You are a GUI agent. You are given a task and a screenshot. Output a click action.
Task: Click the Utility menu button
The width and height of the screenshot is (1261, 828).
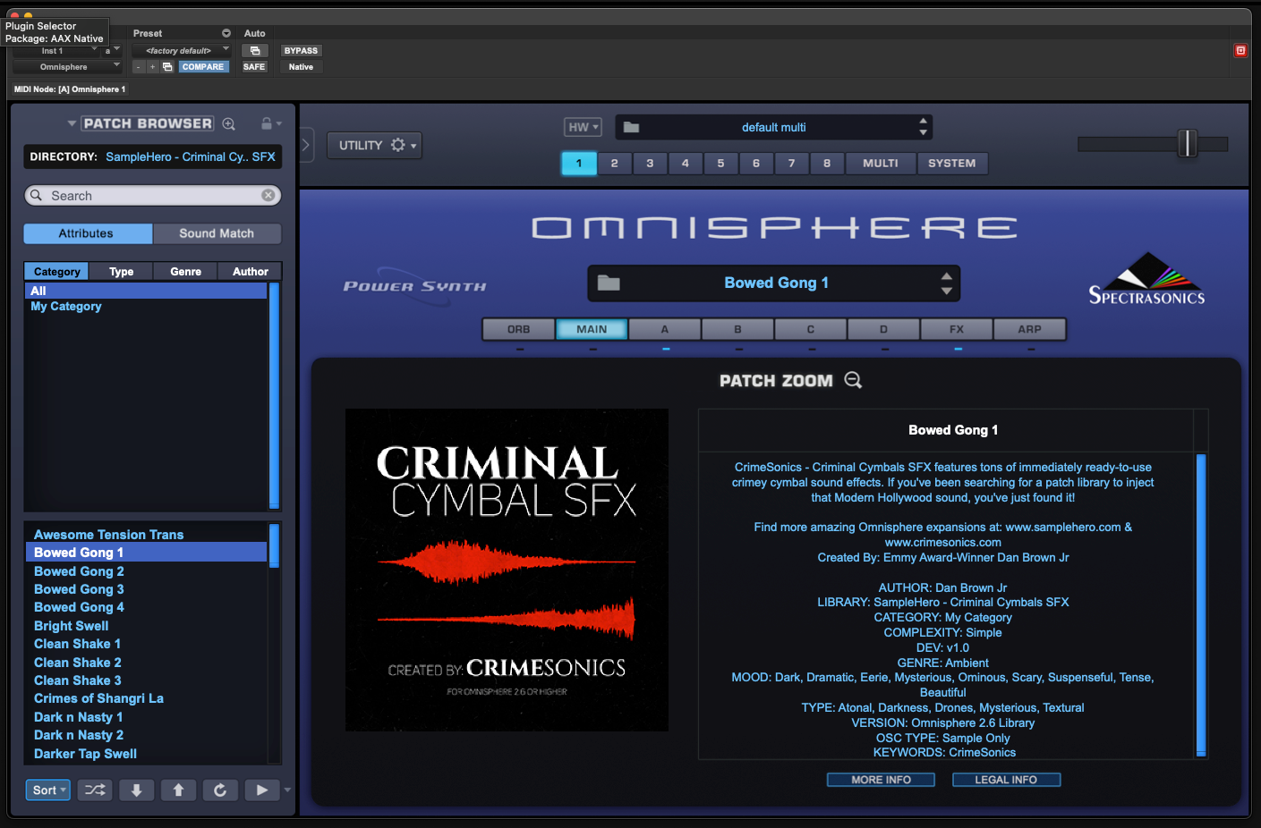click(x=375, y=145)
